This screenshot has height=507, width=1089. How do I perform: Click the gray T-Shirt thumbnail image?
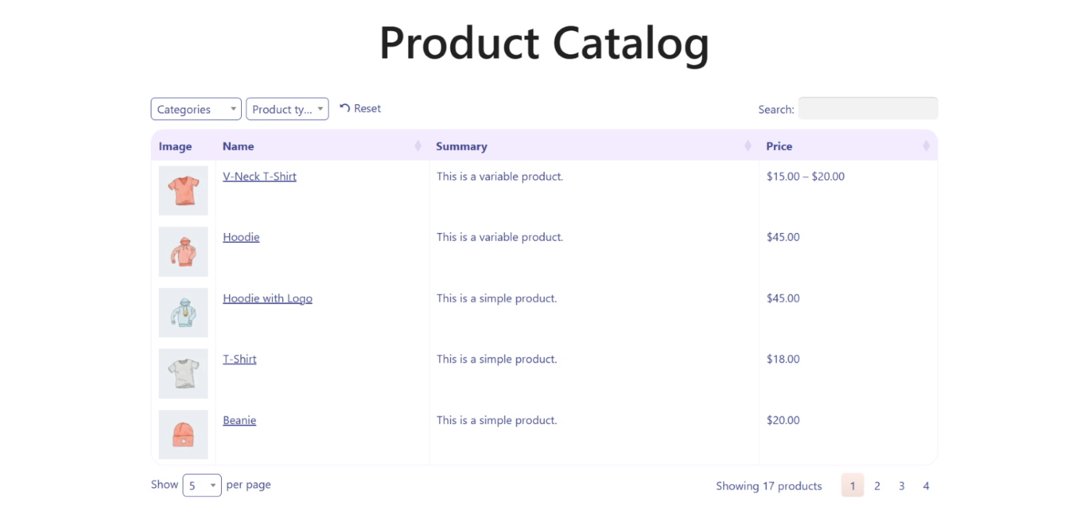pos(183,373)
